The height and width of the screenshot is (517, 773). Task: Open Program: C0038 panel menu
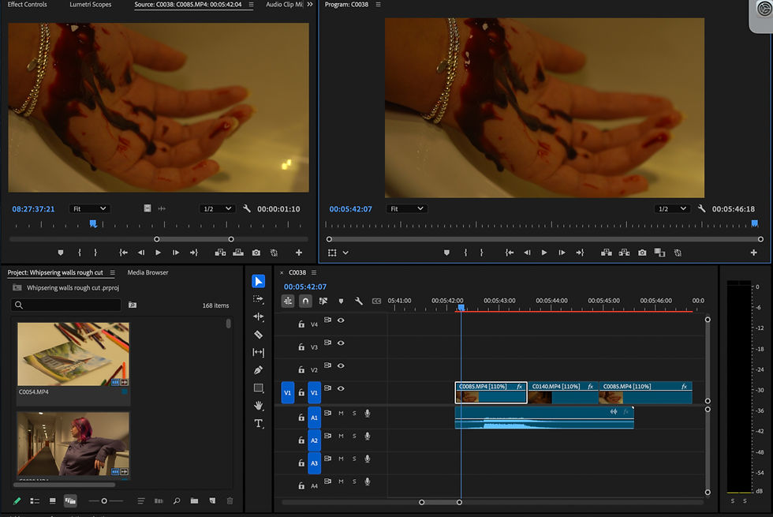(378, 5)
